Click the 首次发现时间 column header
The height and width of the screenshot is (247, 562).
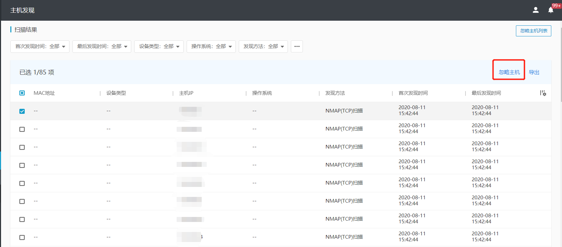tap(413, 93)
